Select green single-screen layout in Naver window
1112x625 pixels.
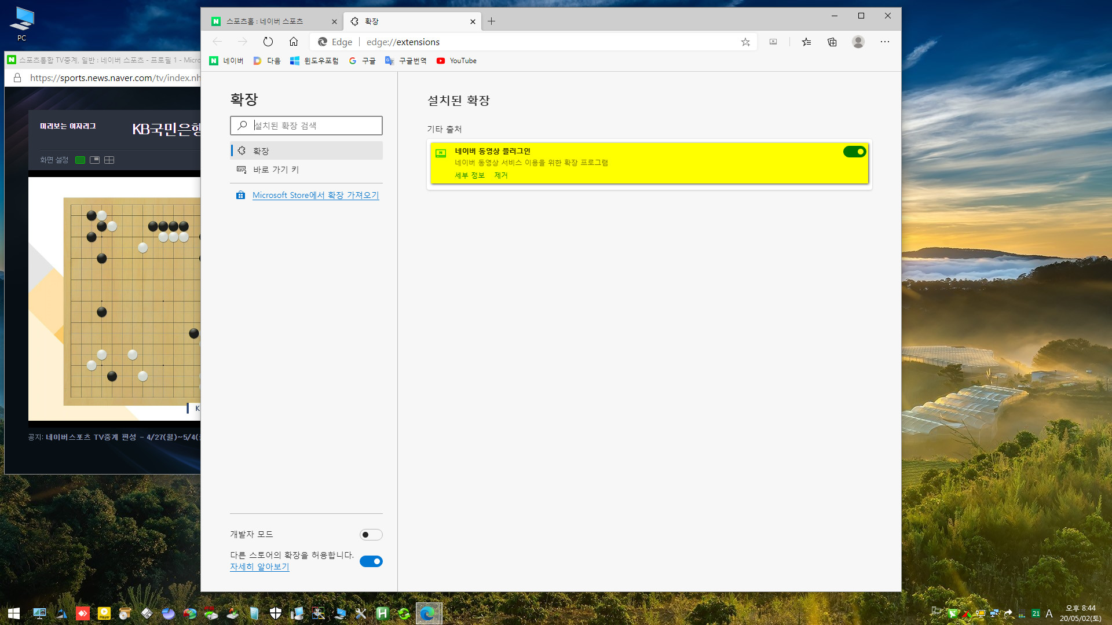(80, 160)
